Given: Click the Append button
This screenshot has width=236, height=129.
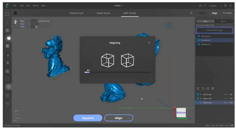Looking at the screenshot, I should [x=88, y=118].
